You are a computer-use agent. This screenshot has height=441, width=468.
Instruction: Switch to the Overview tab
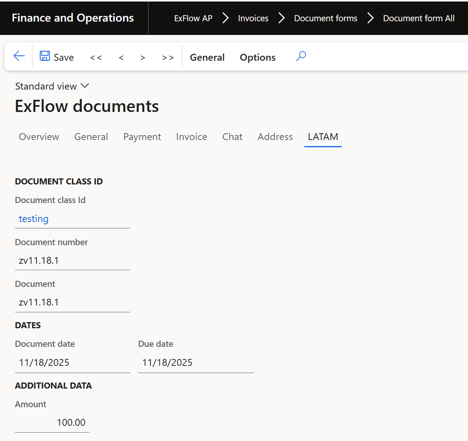click(39, 137)
